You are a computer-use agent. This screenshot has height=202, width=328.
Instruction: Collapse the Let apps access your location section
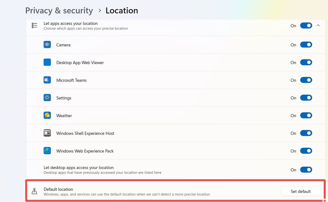pyautogui.click(x=318, y=25)
